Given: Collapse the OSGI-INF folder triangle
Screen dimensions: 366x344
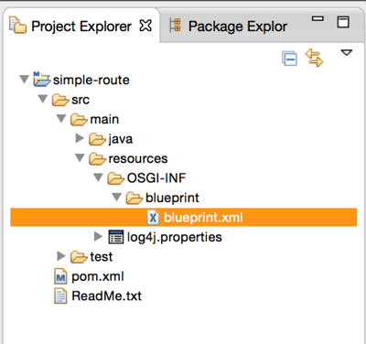Looking at the screenshot, I should click(98, 177).
